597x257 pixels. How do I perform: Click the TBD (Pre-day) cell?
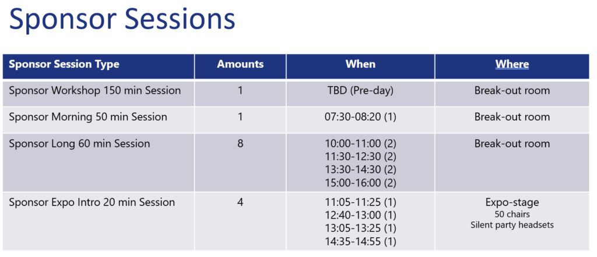(x=360, y=90)
